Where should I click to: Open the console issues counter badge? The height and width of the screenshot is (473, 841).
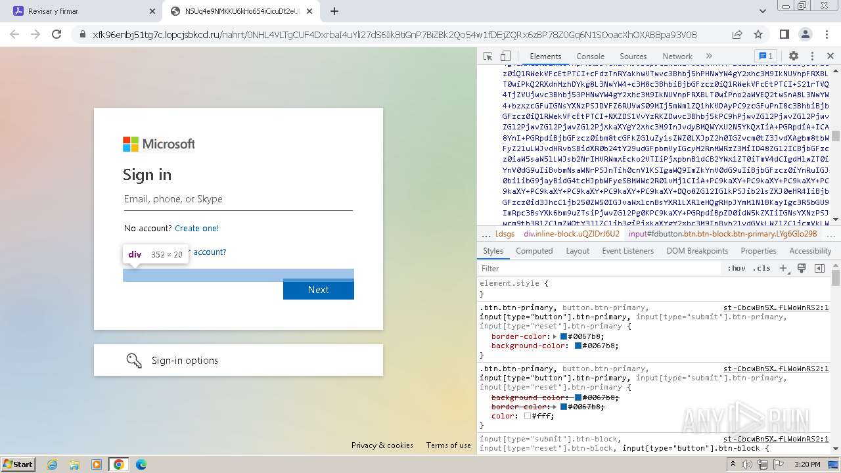(x=765, y=56)
